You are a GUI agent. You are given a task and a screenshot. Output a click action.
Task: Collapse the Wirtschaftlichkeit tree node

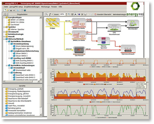[x=4, y=39]
